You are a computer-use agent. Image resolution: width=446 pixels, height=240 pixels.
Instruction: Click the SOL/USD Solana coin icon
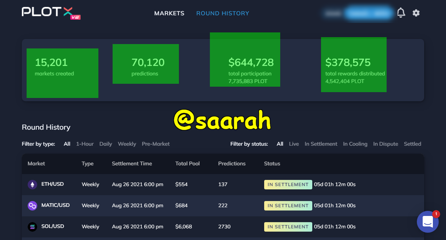[32, 227]
